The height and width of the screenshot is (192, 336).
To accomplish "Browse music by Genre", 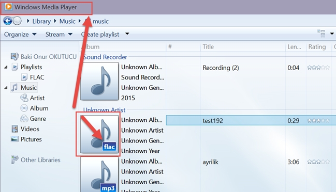I will [x=38, y=119].
